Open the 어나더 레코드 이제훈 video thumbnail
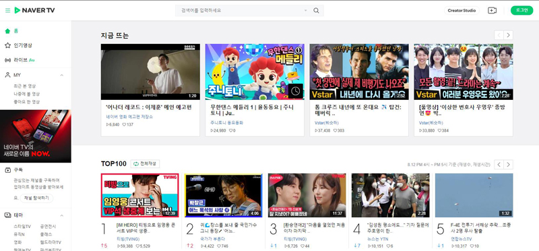The height and width of the screenshot is (251, 539). (x=150, y=72)
